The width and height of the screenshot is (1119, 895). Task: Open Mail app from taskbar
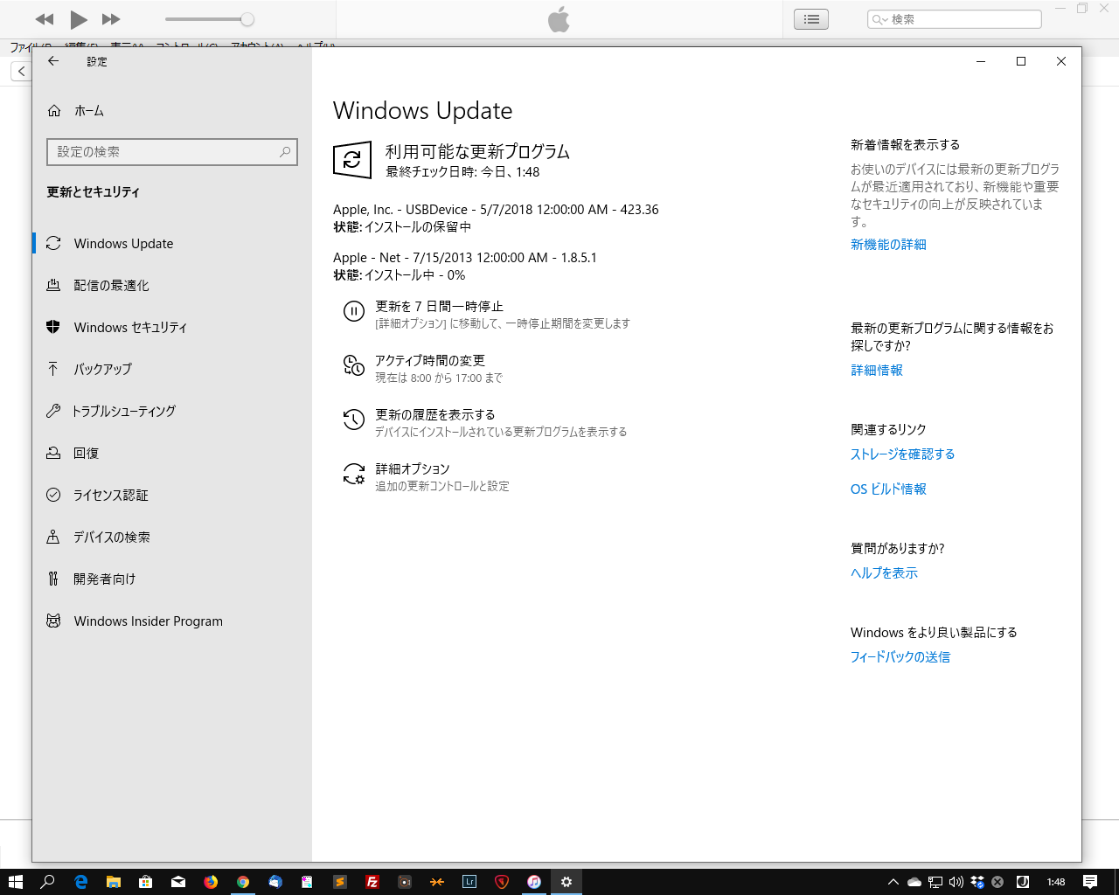pos(177,882)
